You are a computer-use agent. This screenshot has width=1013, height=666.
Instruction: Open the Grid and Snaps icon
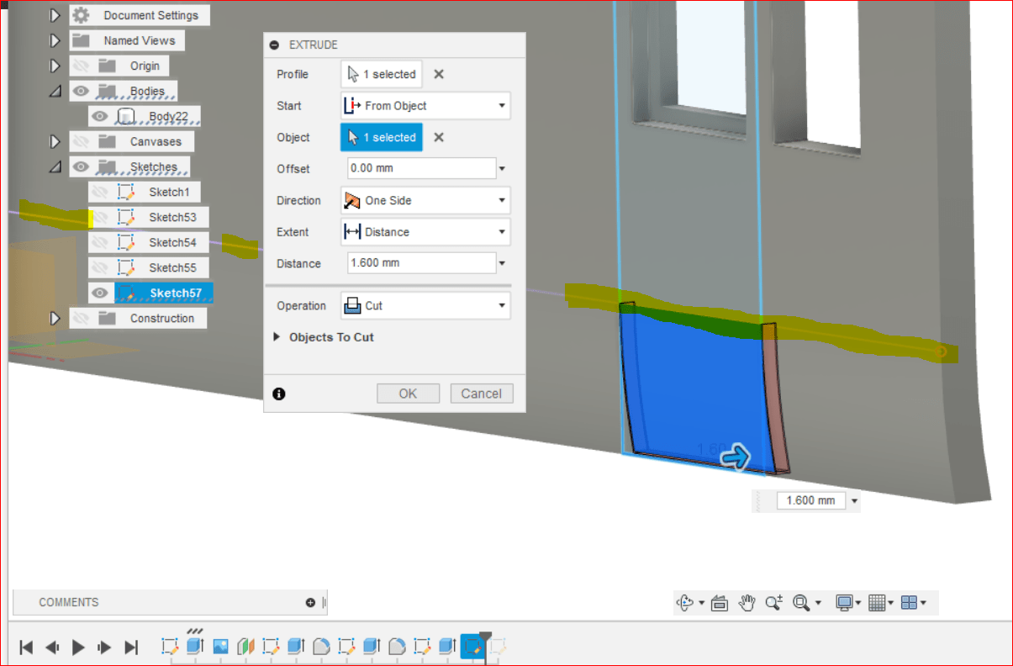[x=877, y=602]
